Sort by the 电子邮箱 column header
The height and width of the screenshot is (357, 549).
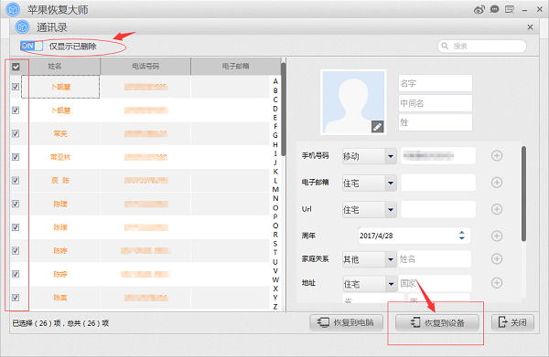point(236,67)
